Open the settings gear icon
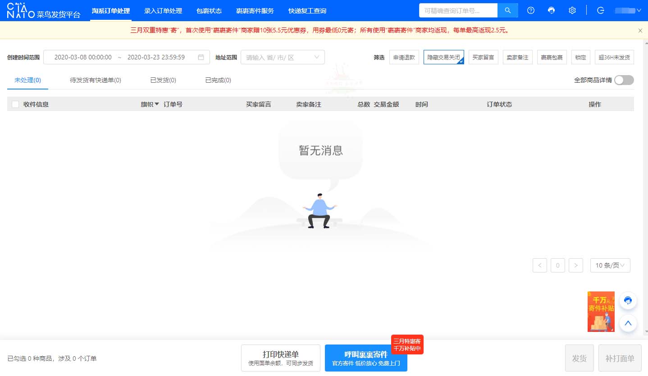The height and width of the screenshot is (376, 648). [x=572, y=10]
